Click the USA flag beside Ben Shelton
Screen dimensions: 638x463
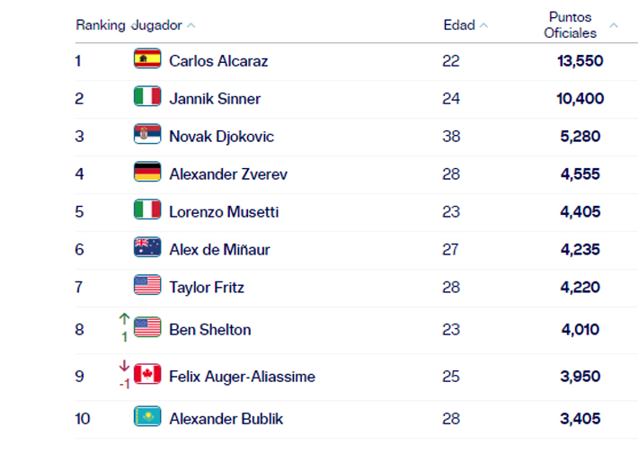pyautogui.click(x=147, y=329)
